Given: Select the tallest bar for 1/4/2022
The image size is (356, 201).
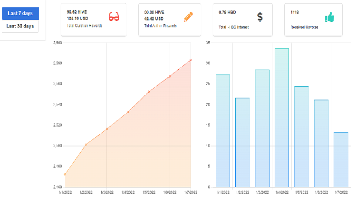Looking at the screenshot, I should pyautogui.click(x=282, y=118).
